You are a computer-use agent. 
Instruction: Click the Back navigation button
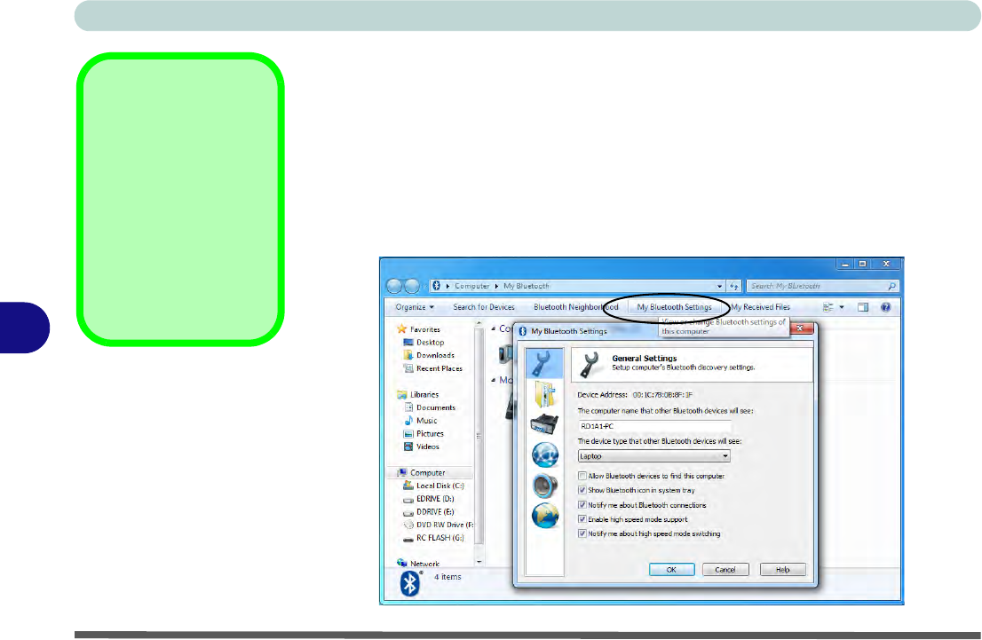pos(394,286)
